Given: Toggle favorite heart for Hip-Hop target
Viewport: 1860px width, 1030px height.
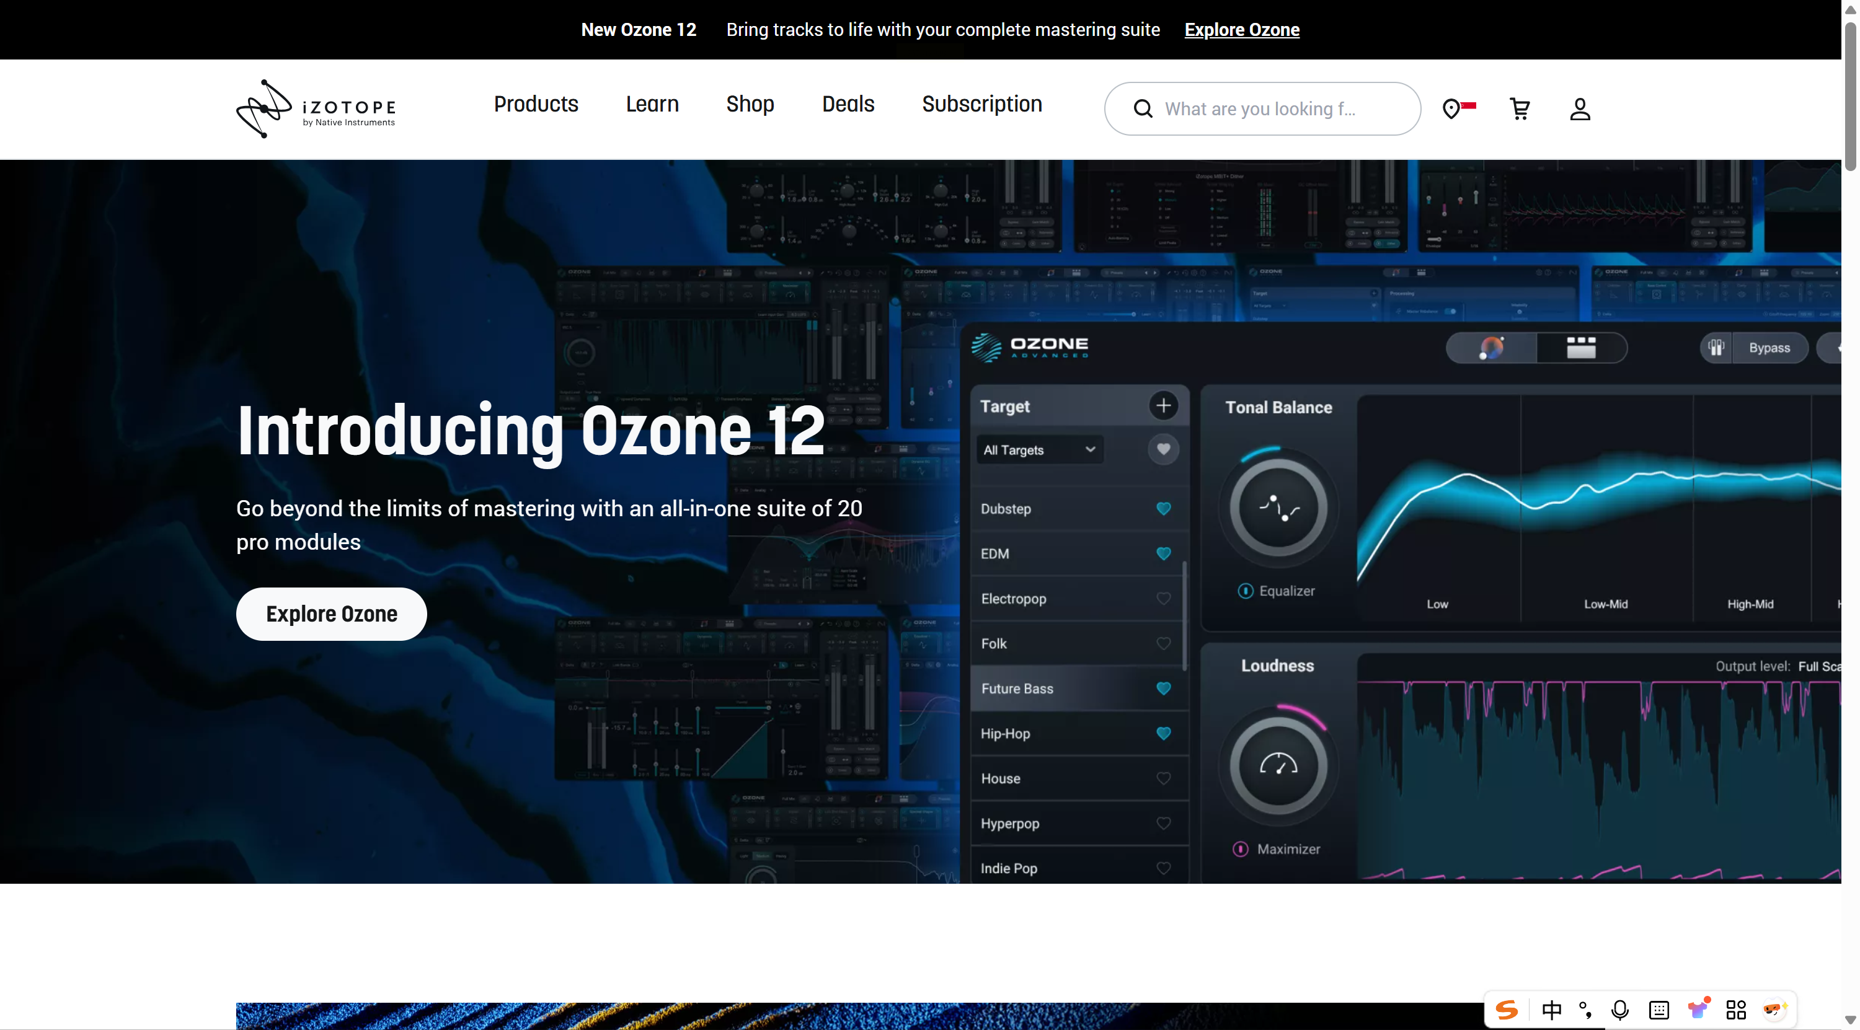Looking at the screenshot, I should (x=1163, y=733).
